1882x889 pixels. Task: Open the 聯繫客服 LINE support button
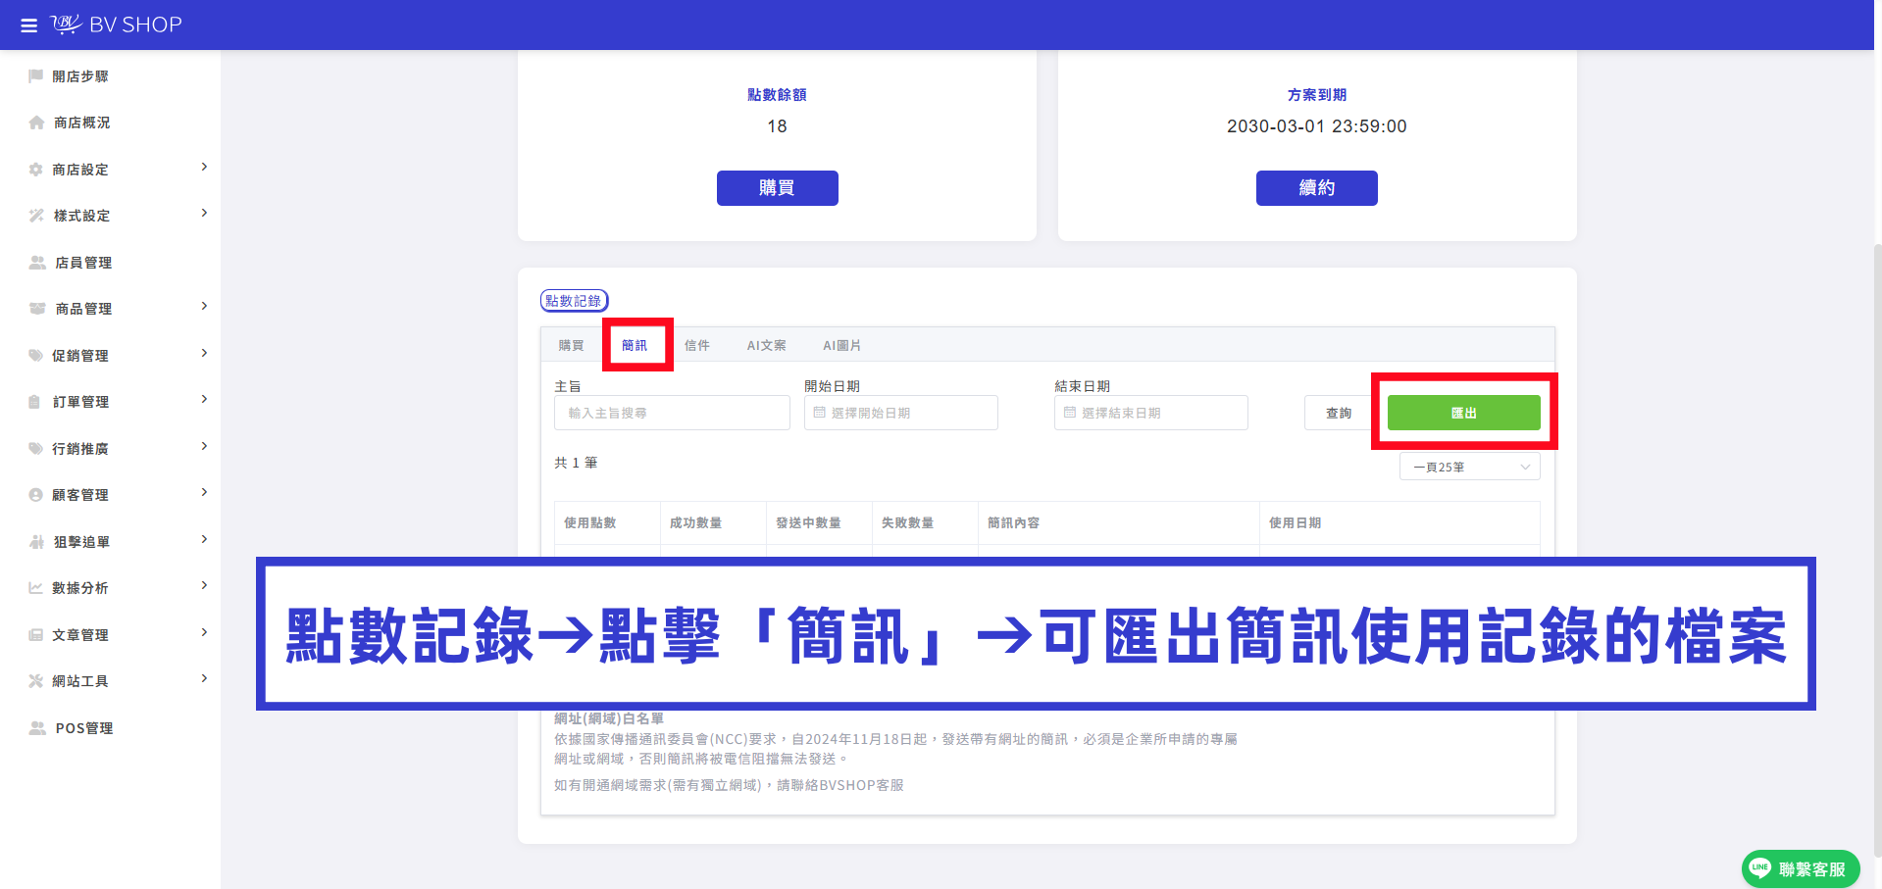pyautogui.click(x=1801, y=869)
